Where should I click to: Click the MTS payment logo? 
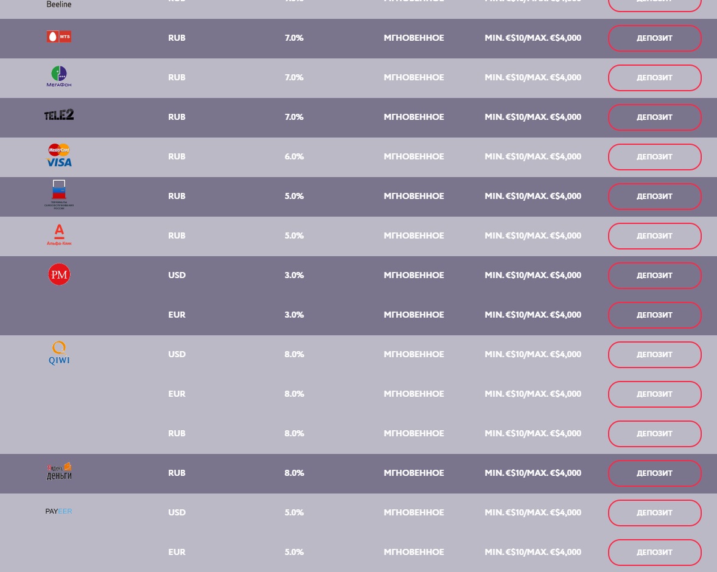click(59, 37)
